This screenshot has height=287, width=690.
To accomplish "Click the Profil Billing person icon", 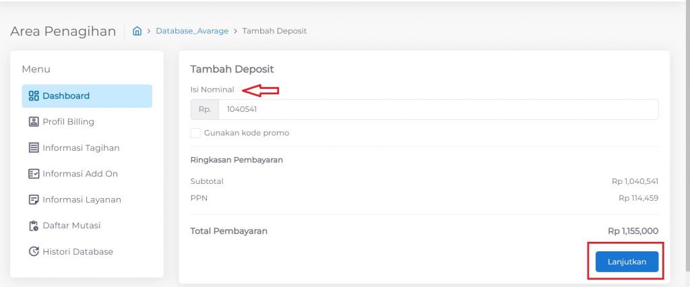I will pos(34,122).
